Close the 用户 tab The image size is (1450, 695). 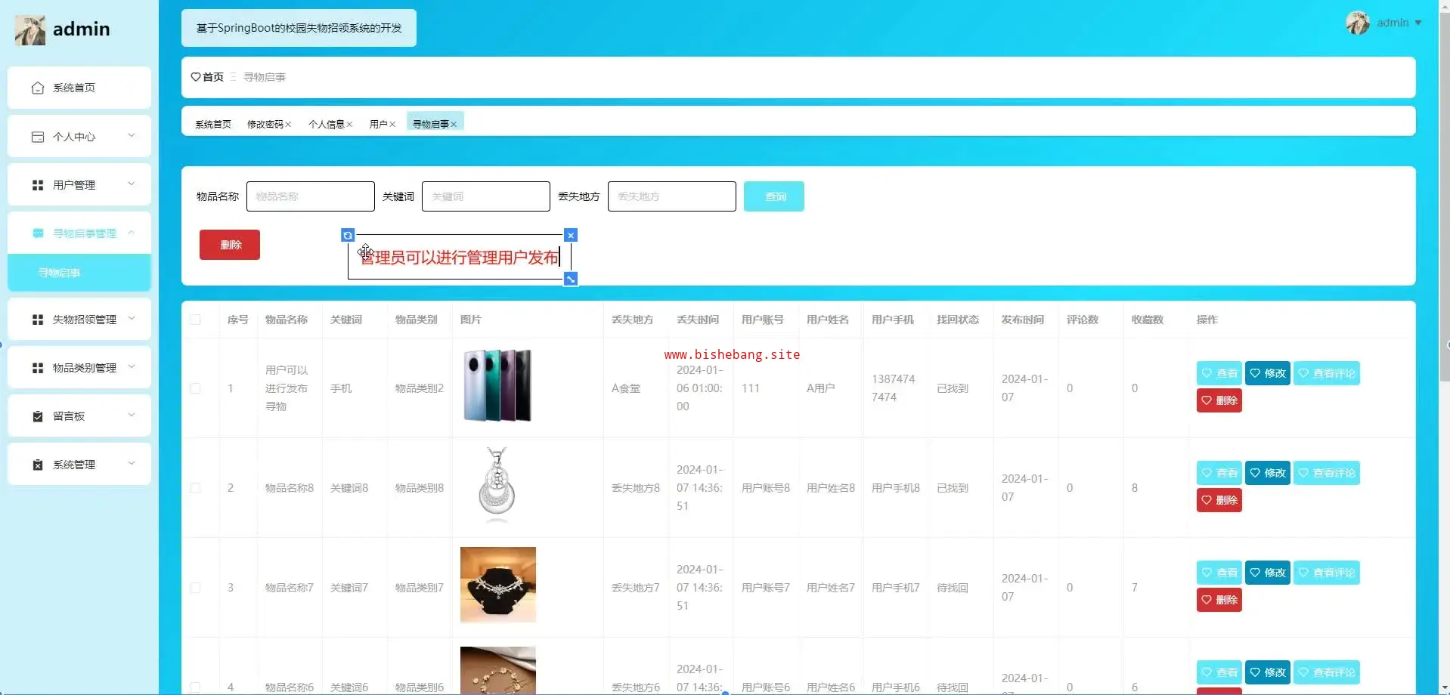pyautogui.click(x=392, y=125)
